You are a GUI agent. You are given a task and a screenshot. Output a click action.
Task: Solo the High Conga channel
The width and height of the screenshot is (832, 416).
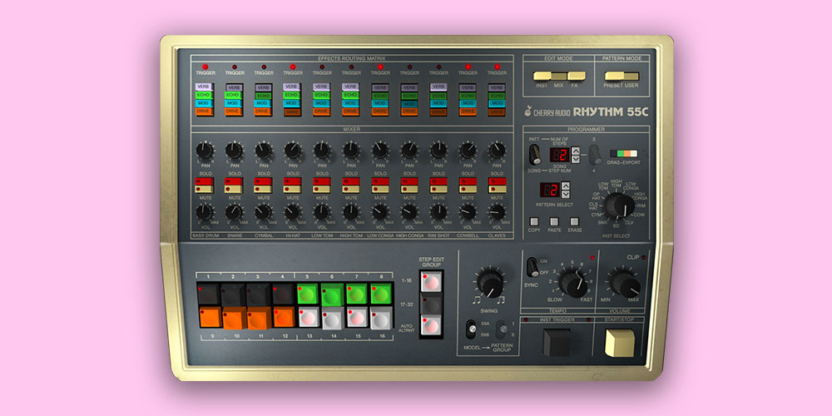409,181
